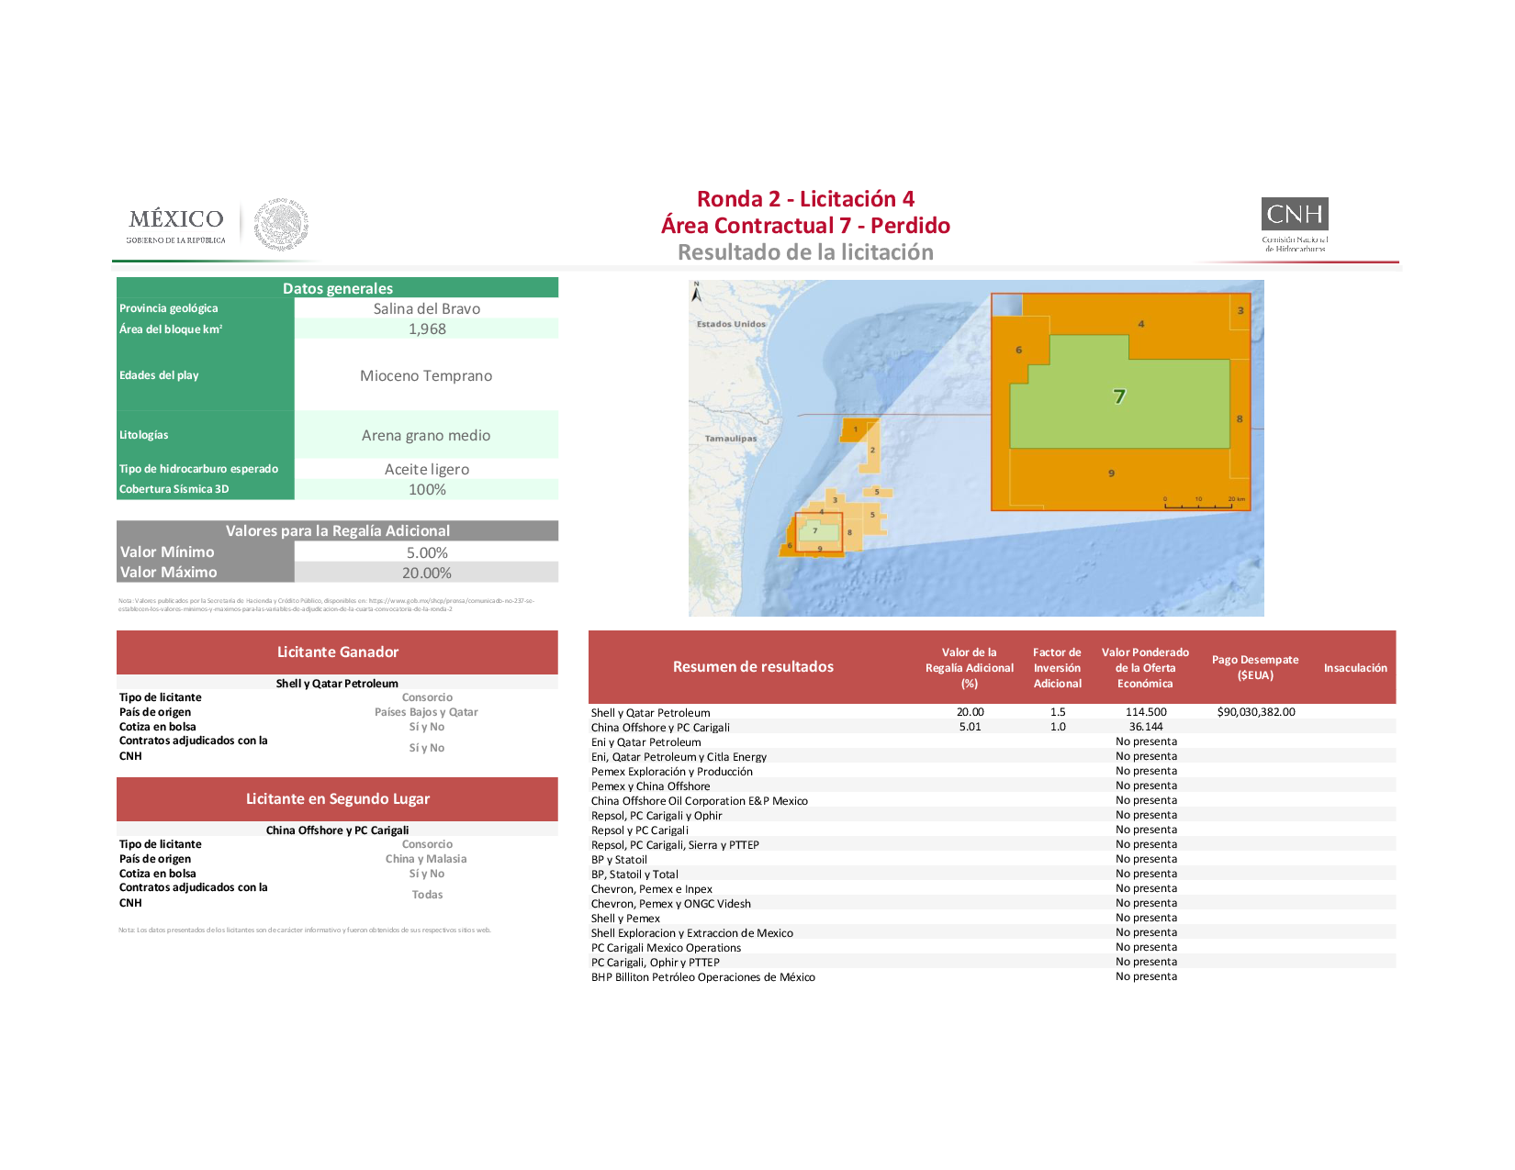Click the national coat of arms seal

[281, 224]
